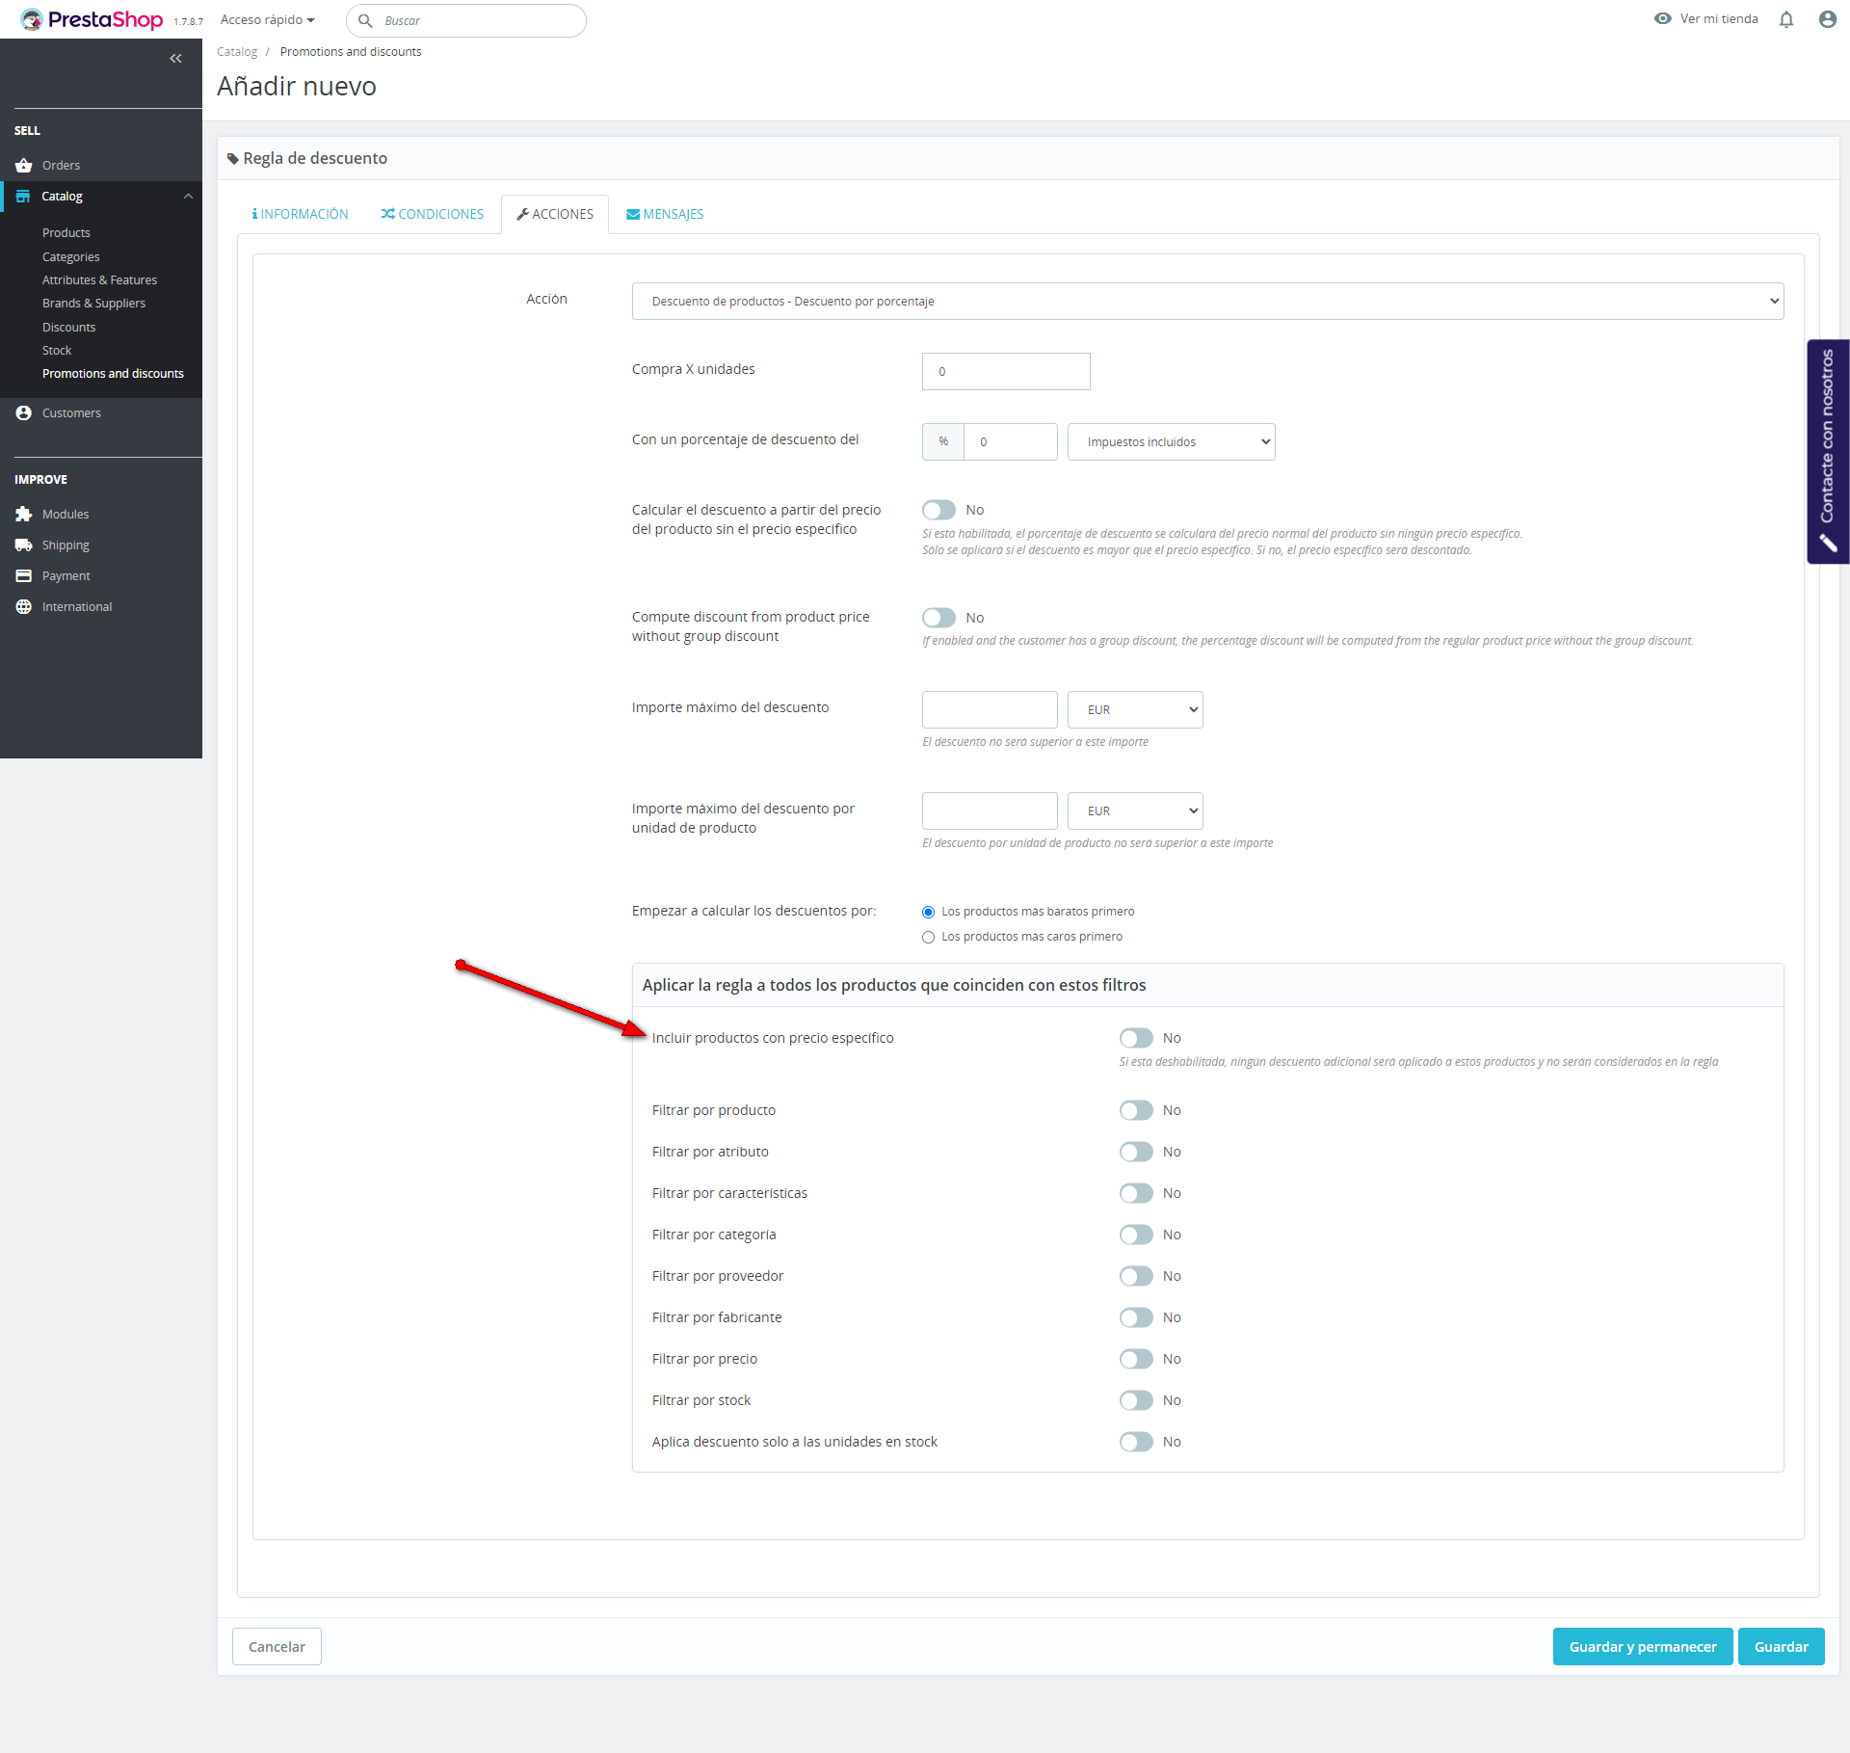Open the user profile account icon
This screenshot has width=1850, height=1753.
tap(1827, 19)
